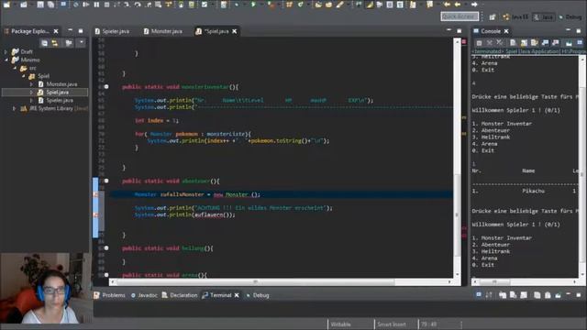Click the Console Scroll Lock icon
Screen dimensions: 587x330
coord(524,43)
